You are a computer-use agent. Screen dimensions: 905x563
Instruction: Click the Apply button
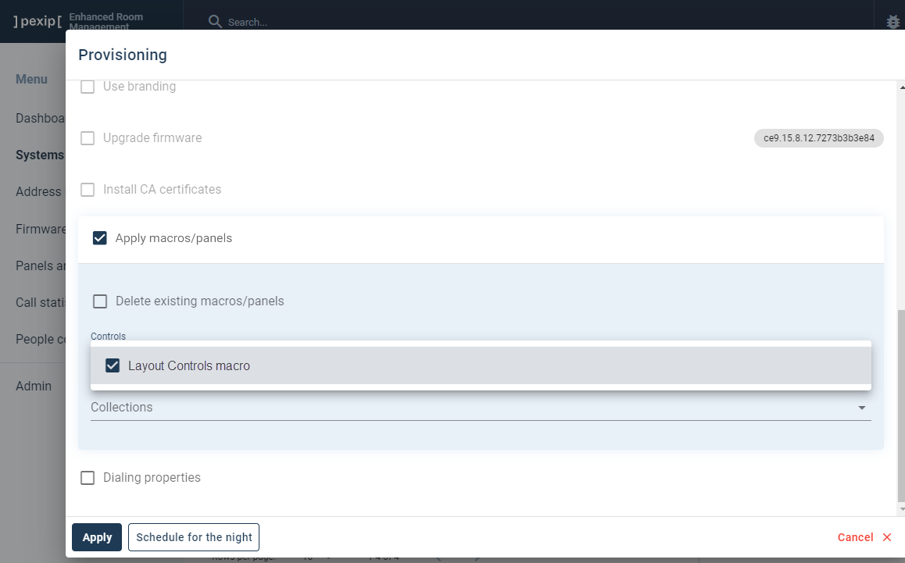pos(97,537)
